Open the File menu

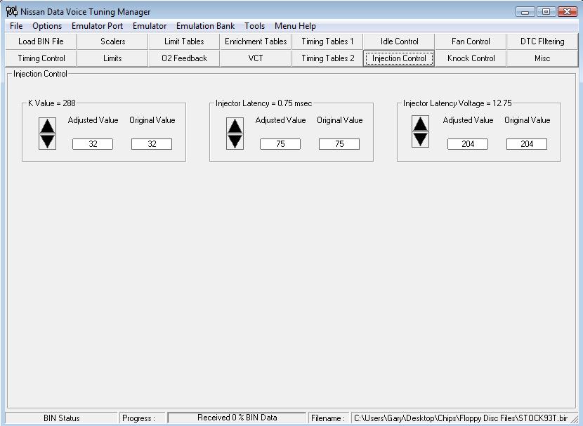16,26
